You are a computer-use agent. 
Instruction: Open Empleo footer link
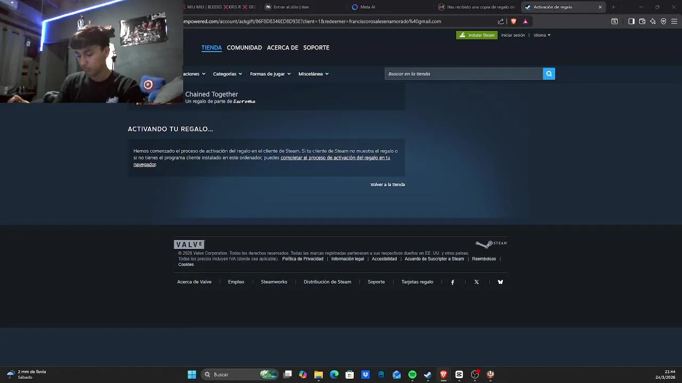point(236,282)
